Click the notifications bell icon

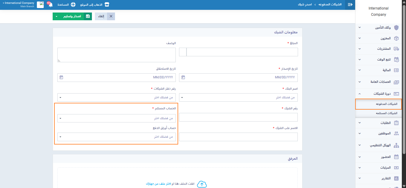click(50, 5)
